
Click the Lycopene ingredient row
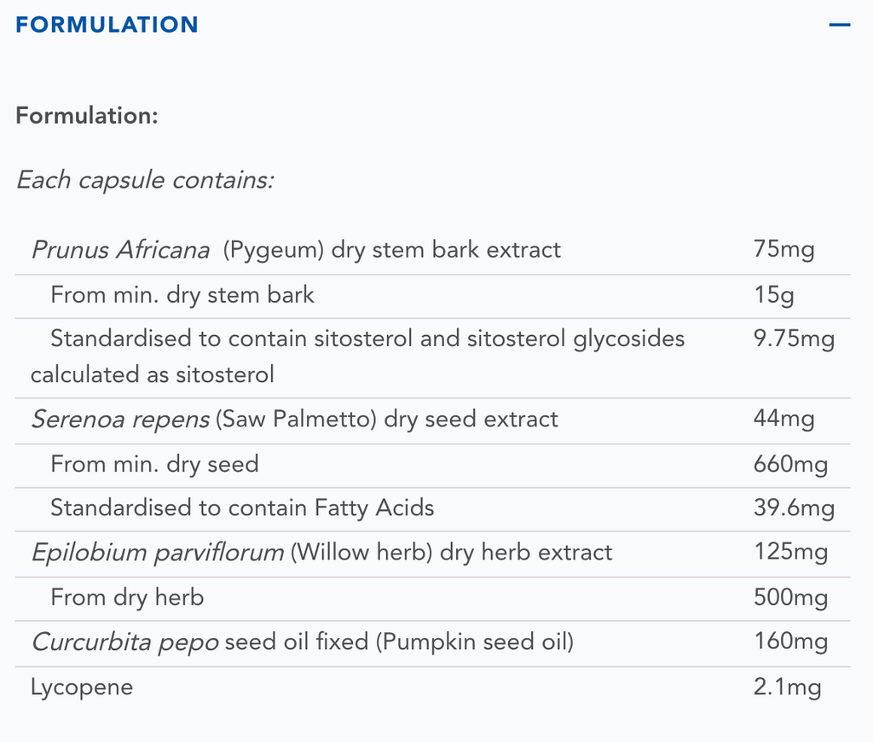[82, 687]
